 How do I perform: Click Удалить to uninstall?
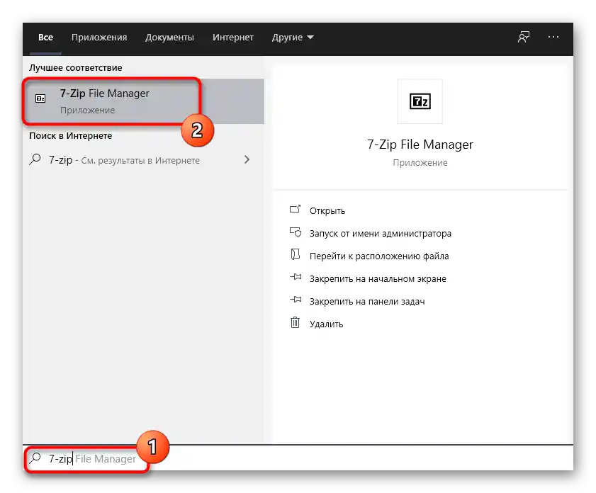[x=326, y=324]
